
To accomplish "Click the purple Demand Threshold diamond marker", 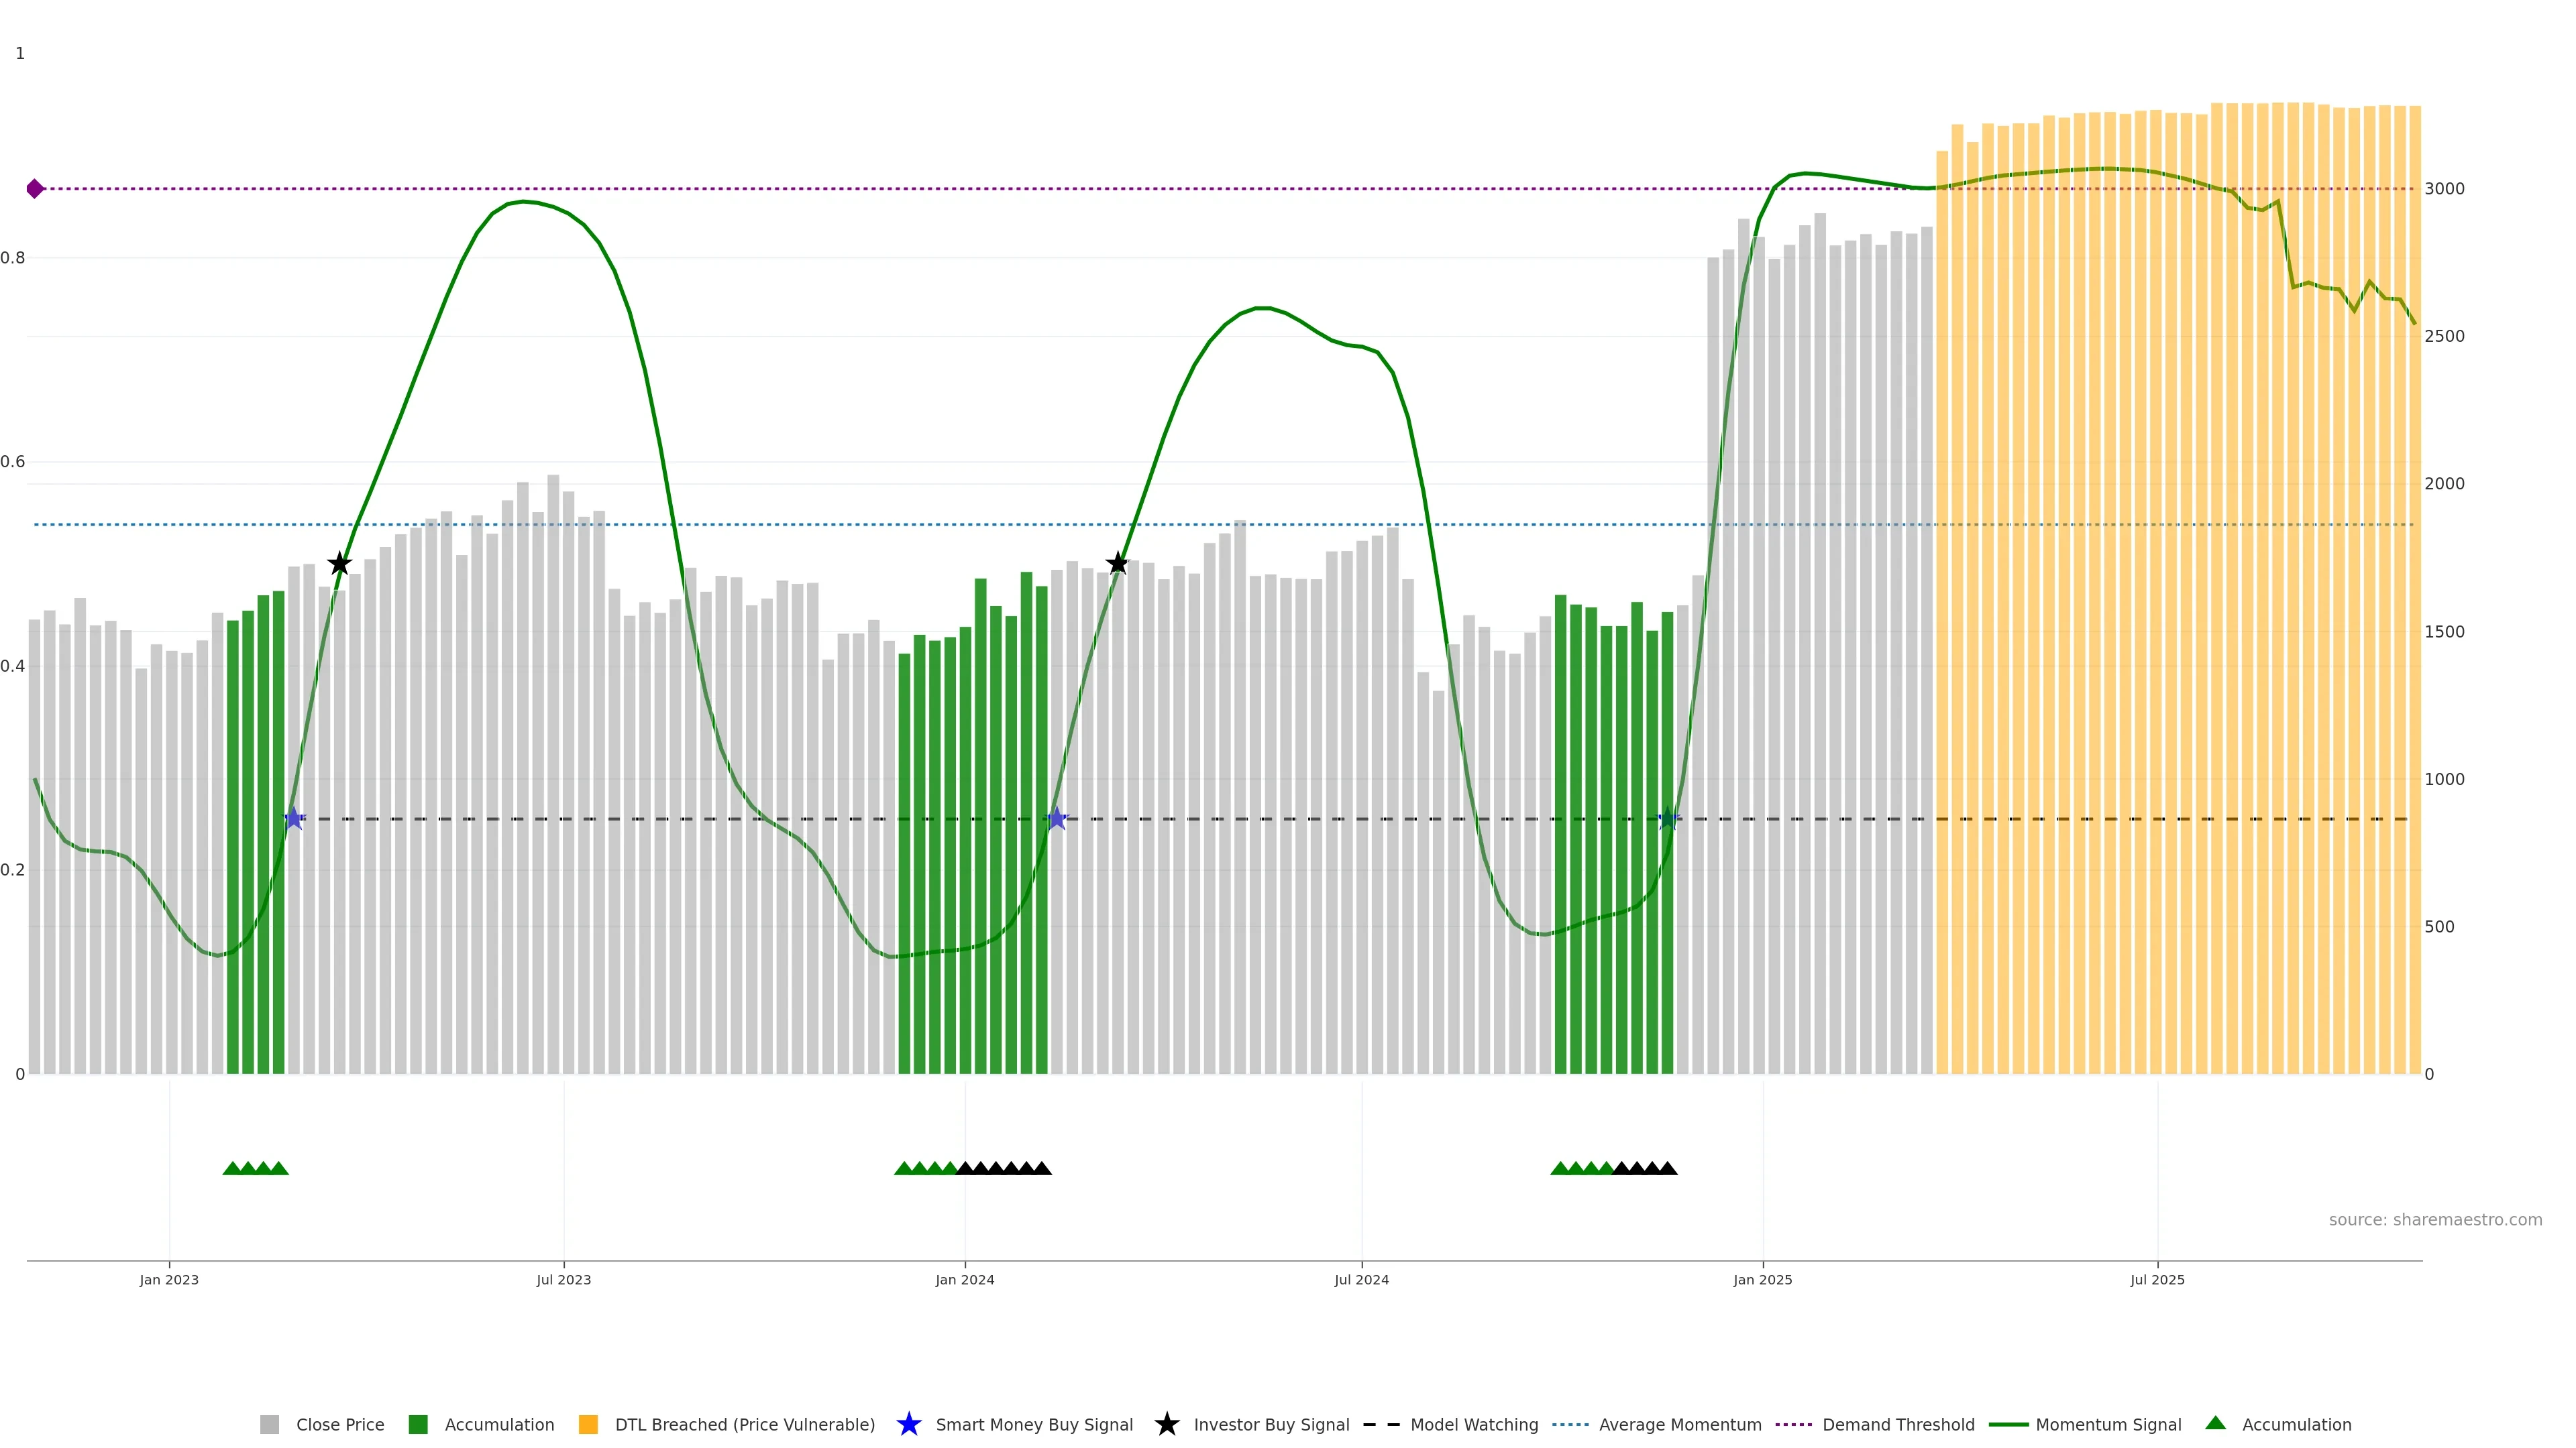I will pos(35,189).
